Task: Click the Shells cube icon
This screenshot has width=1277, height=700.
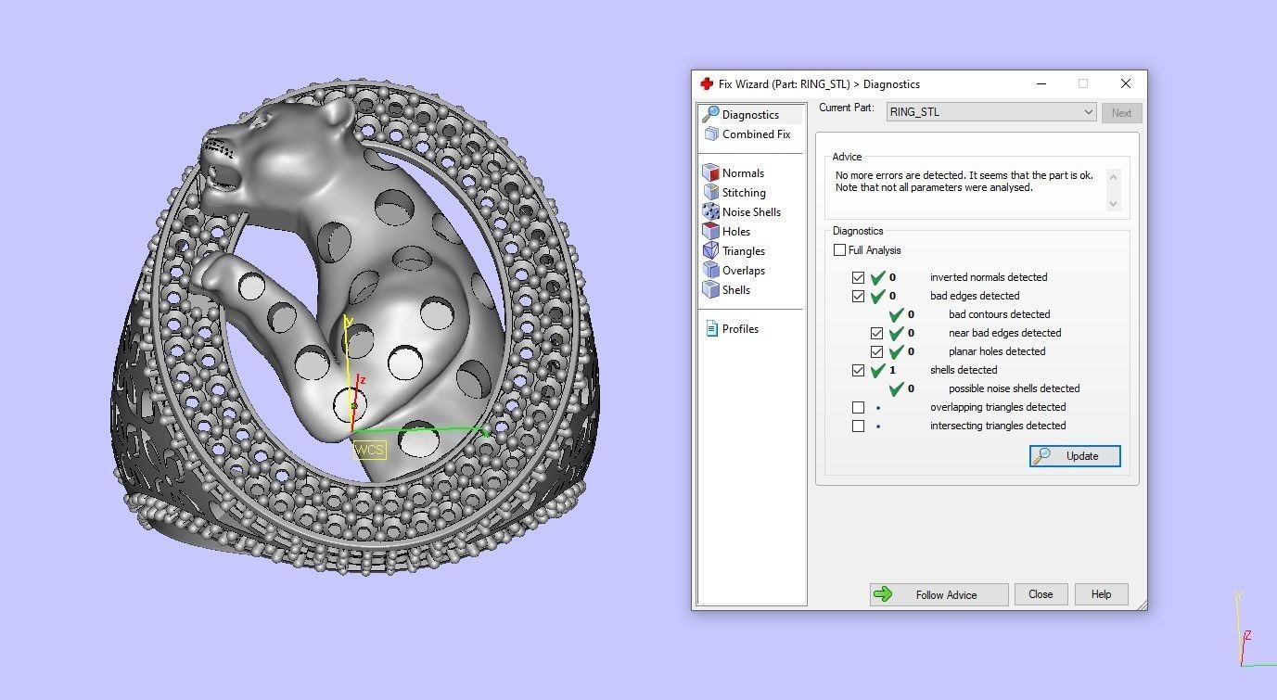Action: [x=711, y=289]
